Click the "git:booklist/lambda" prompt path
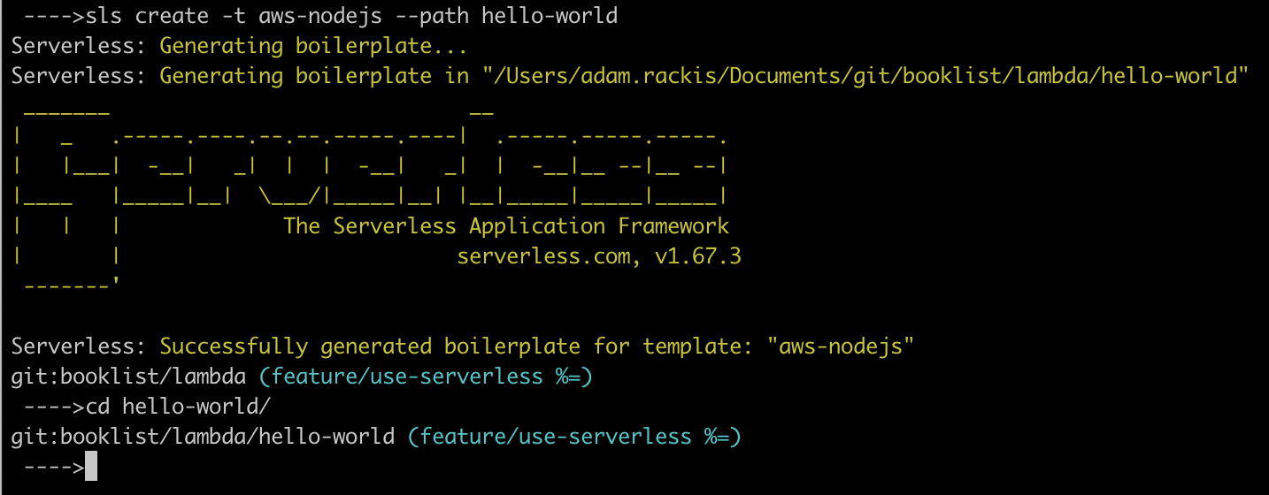 coord(128,377)
